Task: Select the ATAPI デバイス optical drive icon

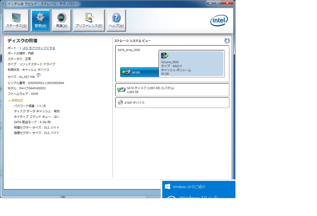Action: point(120,103)
